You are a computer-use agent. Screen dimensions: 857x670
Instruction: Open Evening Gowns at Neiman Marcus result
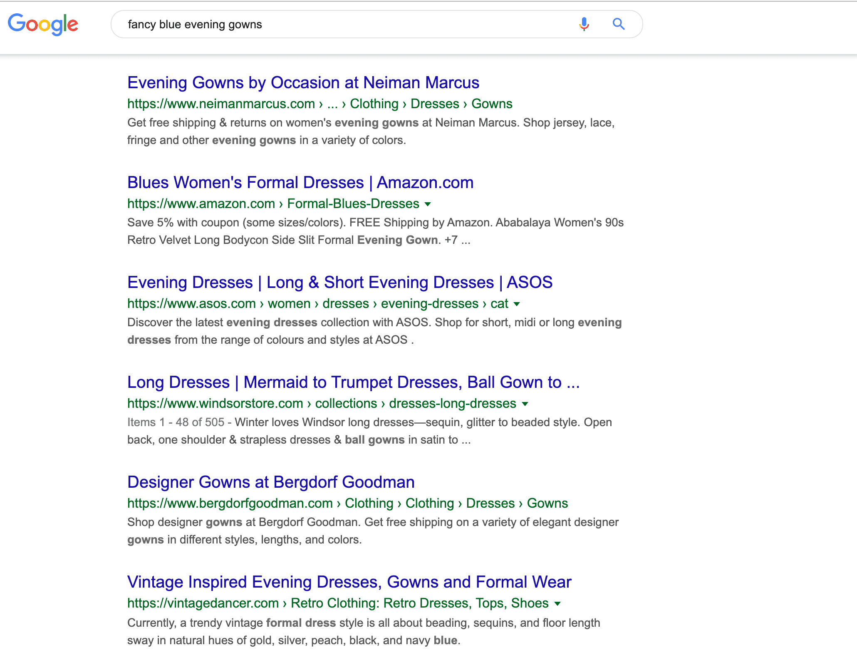303,82
